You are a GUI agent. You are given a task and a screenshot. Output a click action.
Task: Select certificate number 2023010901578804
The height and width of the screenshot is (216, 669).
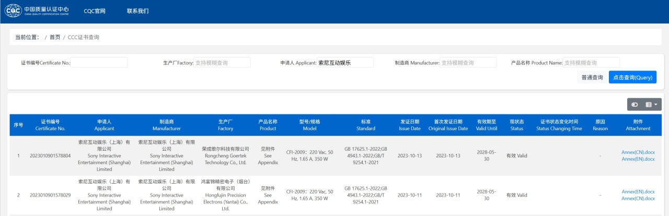50,156
